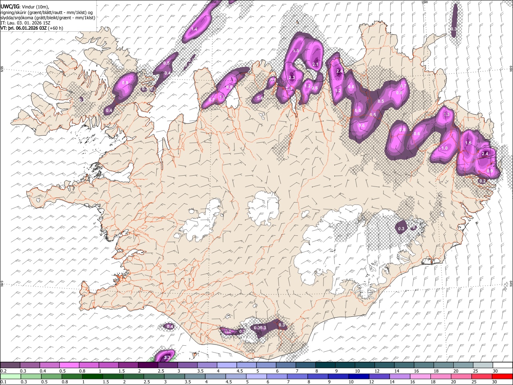Click the 1.0 snowfall value in the east

pos(444,148)
